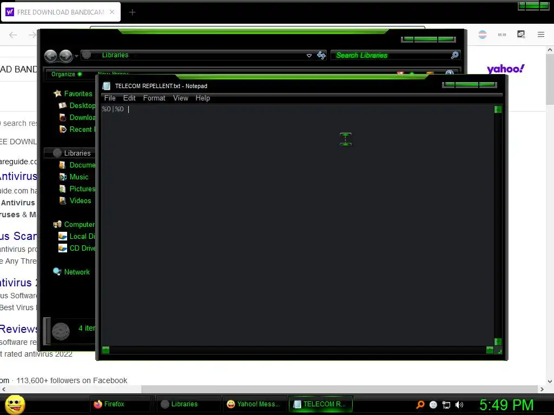Viewport: 554px width, 415px height.
Task: Click the tray magnifier search icon
Action: pyautogui.click(x=420, y=404)
